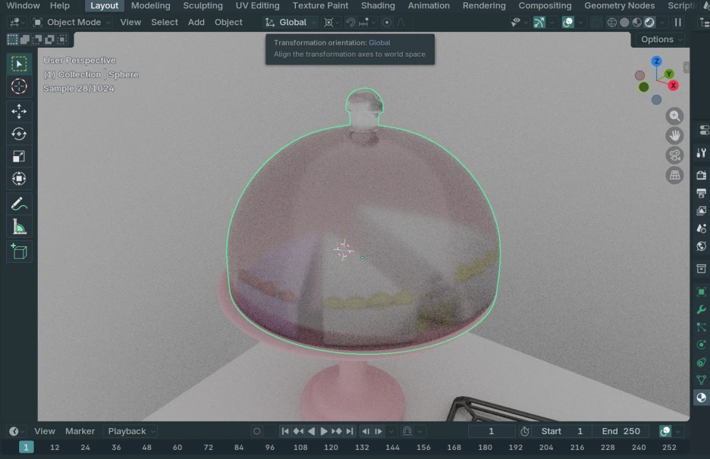Image resolution: width=710 pixels, height=459 pixels.
Task: Select the Add Cube tool
Action: coord(19,251)
